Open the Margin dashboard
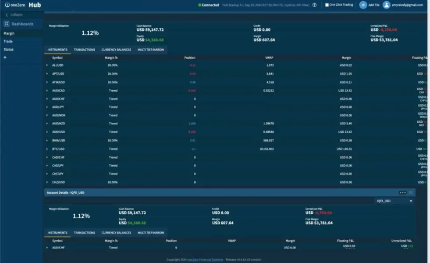The image size is (430, 263). pyautogui.click(x=9, y=33)
